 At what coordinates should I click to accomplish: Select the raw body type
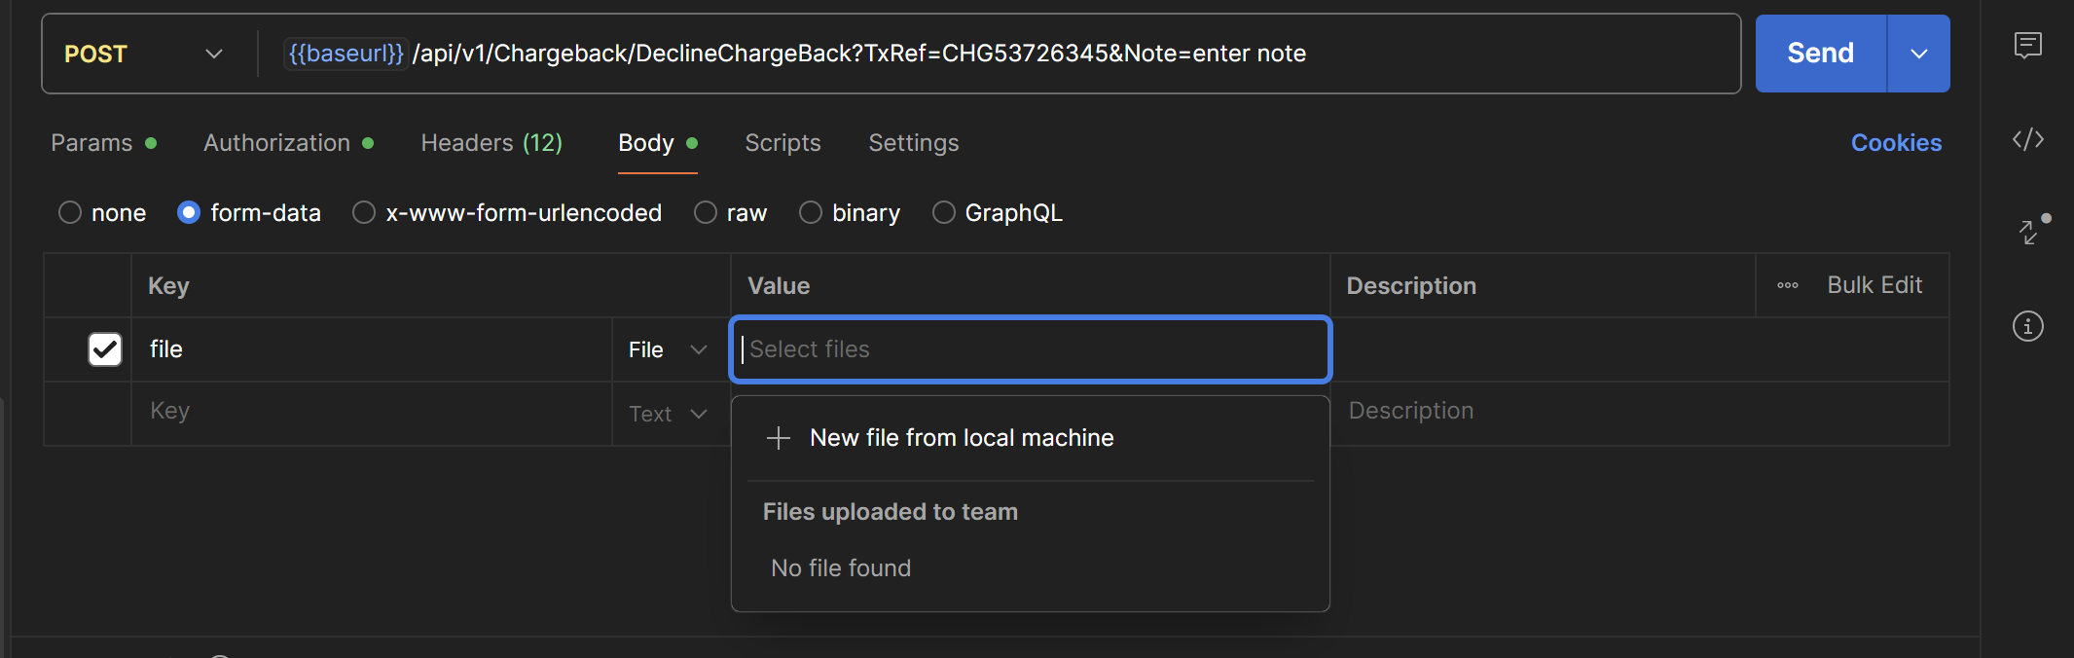[706, 212]
